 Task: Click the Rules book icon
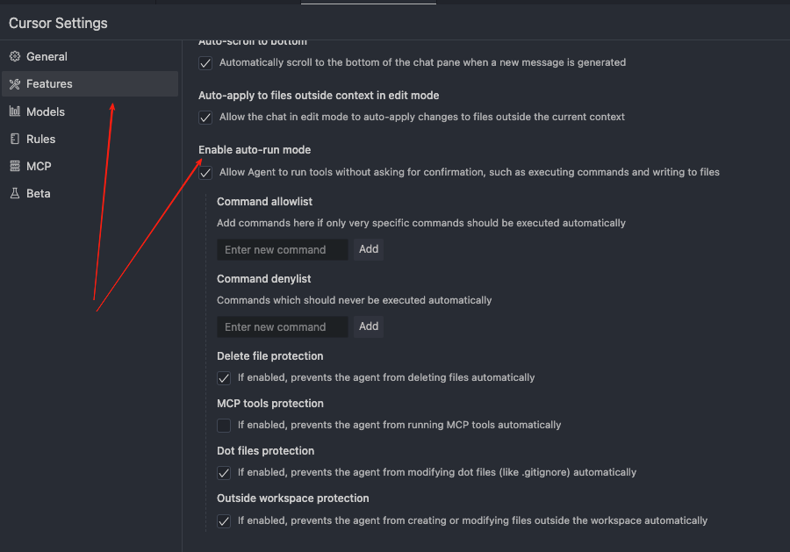coord(15,139)
